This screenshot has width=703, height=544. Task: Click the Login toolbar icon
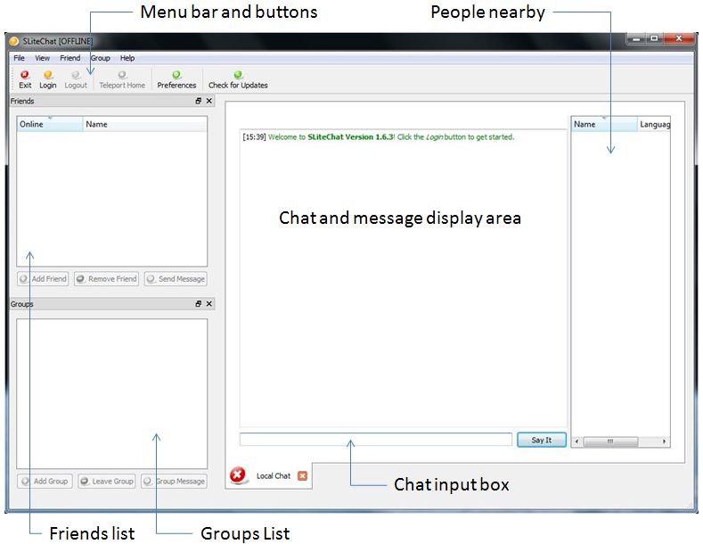pyautogui.click(x=47, y=76)
